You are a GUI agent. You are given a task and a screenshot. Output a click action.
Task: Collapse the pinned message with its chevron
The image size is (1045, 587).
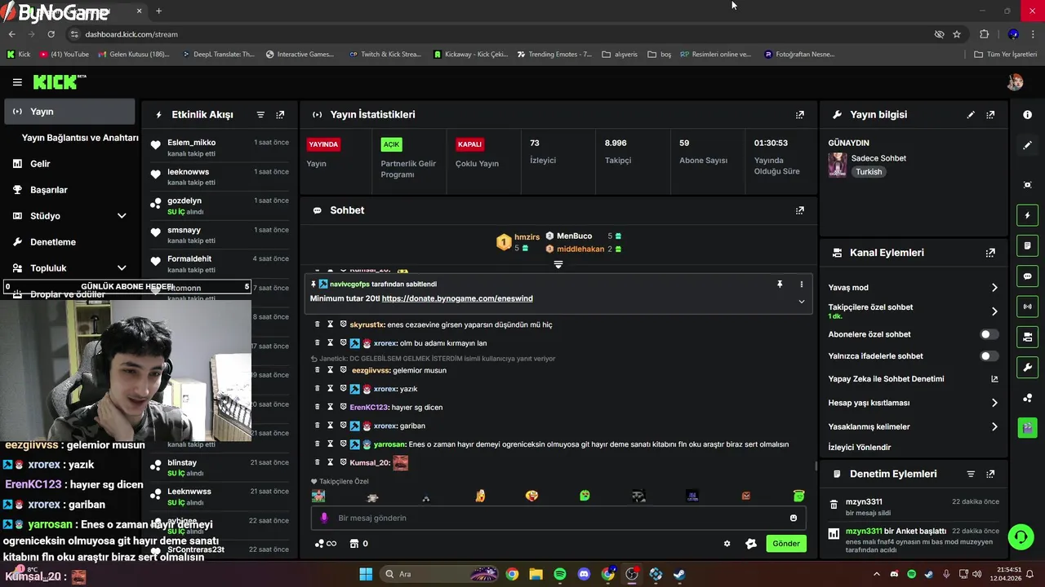(801, 302)
